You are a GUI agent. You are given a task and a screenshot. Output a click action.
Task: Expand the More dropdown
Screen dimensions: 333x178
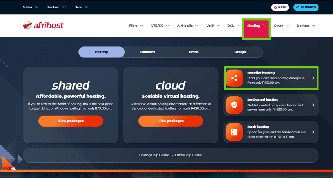[x=81, y=7]
